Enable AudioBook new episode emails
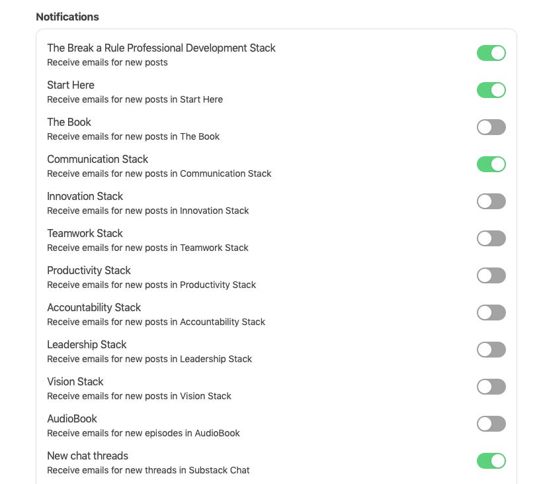The width and height of the screenshot is (541, 484). coord(491,424)
